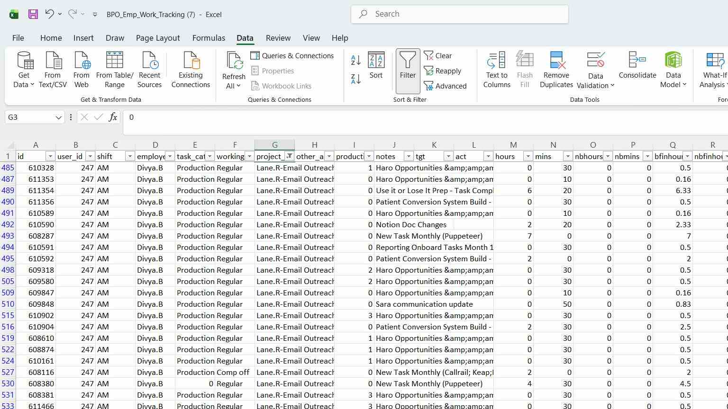
Task: Click Clear in Sort & Filter
Action: click(438, 56)
